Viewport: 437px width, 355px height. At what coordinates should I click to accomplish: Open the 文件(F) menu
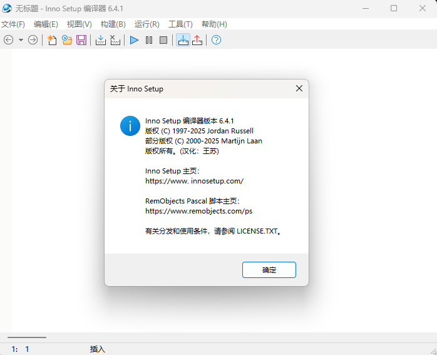[x=13, y=24]
